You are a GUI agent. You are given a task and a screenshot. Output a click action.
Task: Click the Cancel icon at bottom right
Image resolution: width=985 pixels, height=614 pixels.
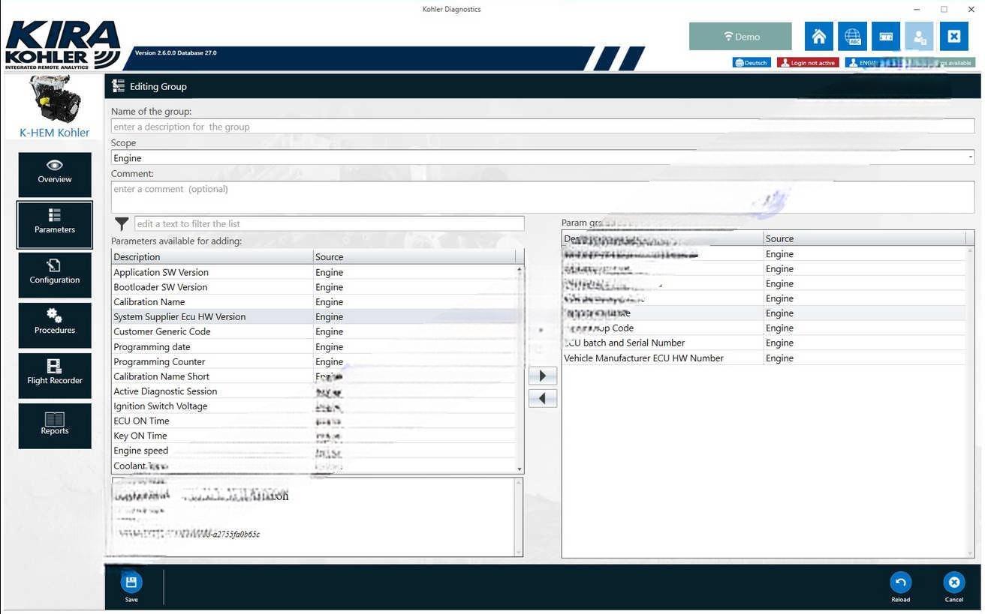(953, 583)
